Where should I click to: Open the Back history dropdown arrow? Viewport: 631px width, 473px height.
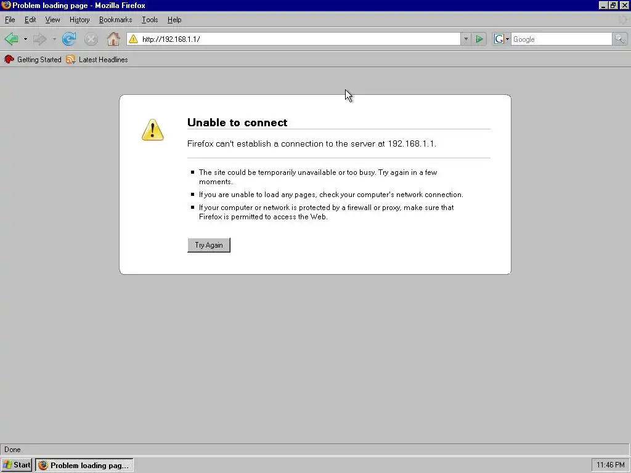pyautogui.click(x=25, y=39)
